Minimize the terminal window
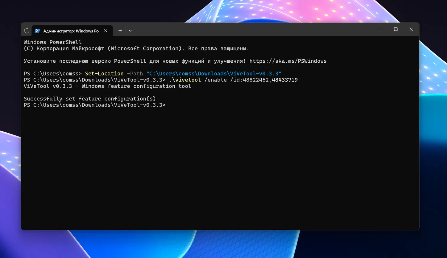Image resolution: width=447 pixels, height=258 pixels. coord(380,29)
